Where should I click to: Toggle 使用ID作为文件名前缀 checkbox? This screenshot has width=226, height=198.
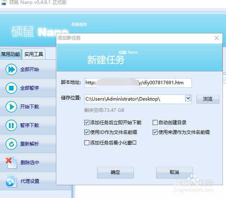(87, 132)
